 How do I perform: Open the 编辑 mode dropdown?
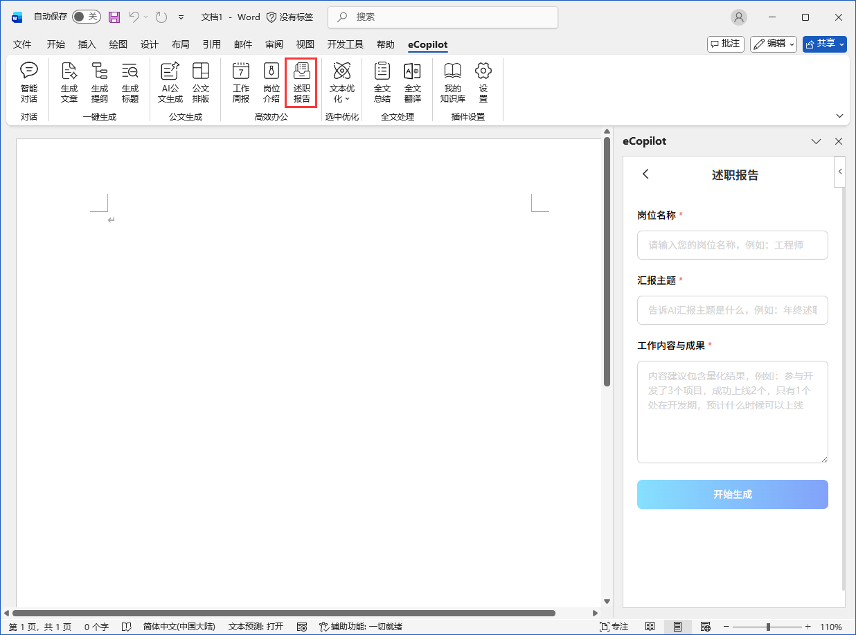pos(773,44)
